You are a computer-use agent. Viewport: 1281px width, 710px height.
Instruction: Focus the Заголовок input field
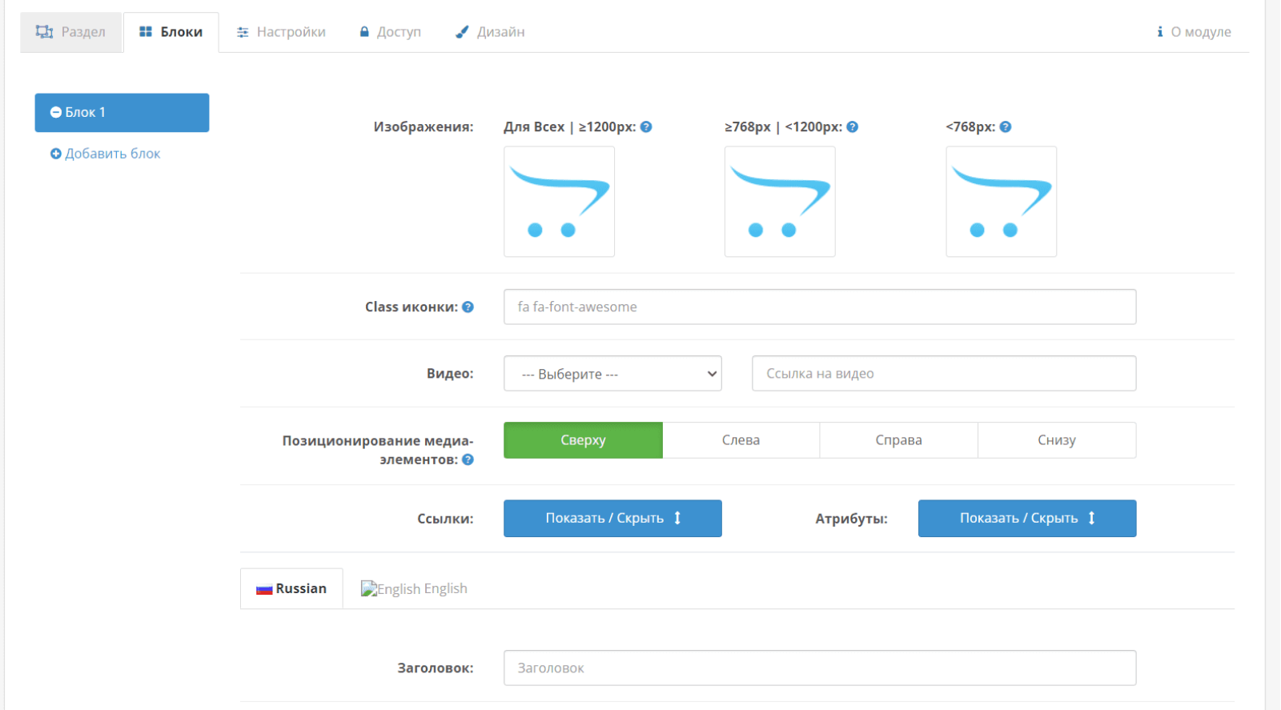click(820, 668)
